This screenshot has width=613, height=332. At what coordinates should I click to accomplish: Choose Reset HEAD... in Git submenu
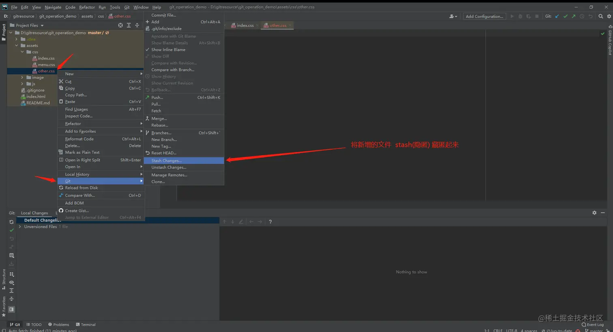click(x=184, y=153)
